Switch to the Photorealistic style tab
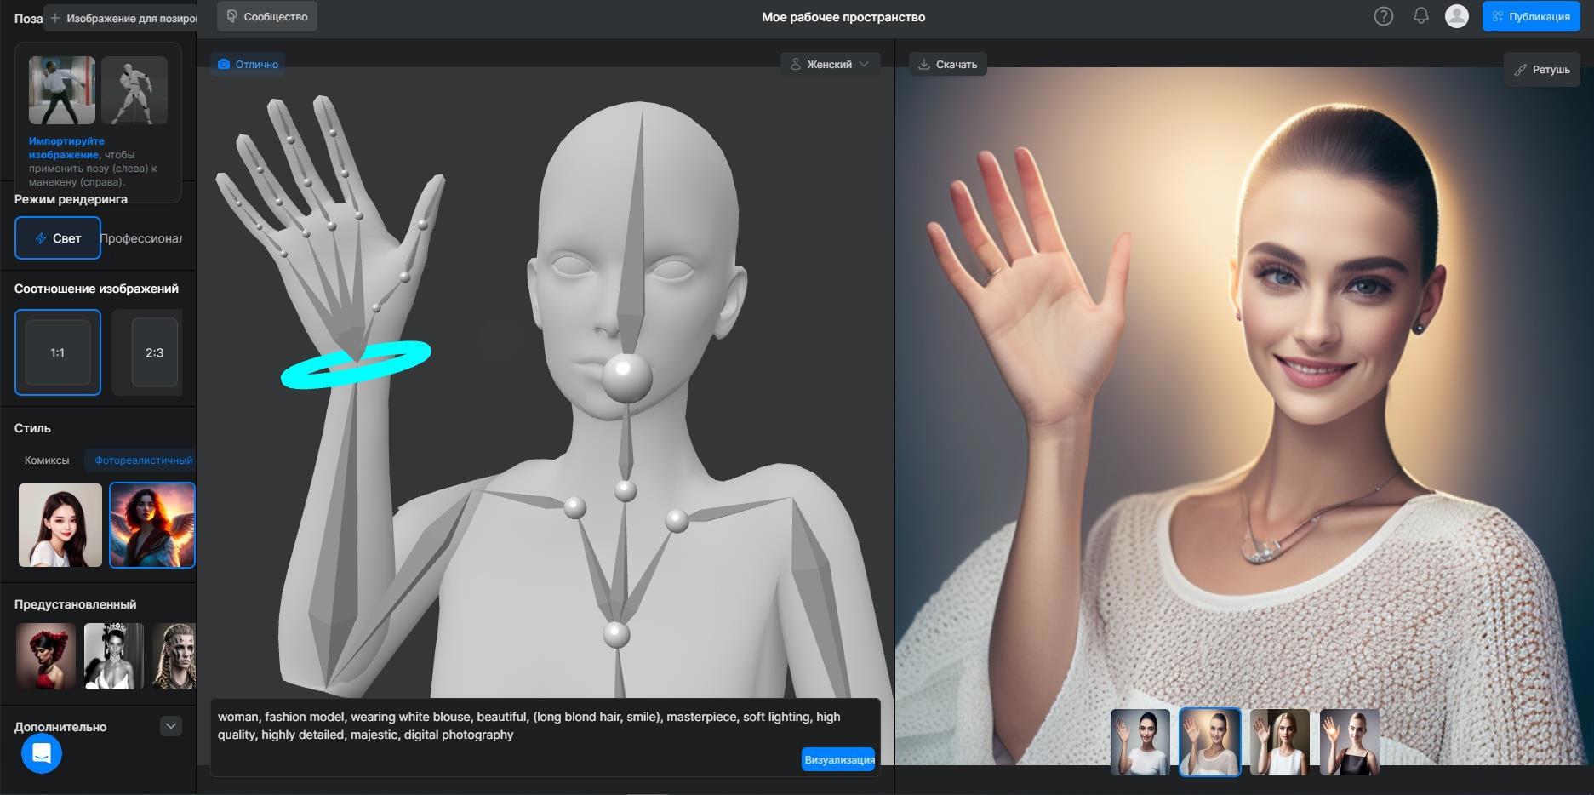This screenshot has height=795, width=1594. pos(142,460)
